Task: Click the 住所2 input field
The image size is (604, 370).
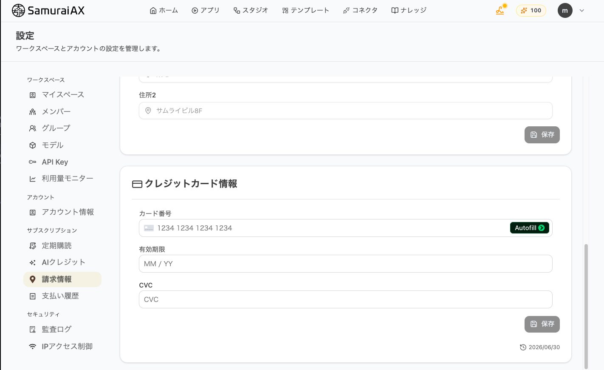Action: coord(345,111)
